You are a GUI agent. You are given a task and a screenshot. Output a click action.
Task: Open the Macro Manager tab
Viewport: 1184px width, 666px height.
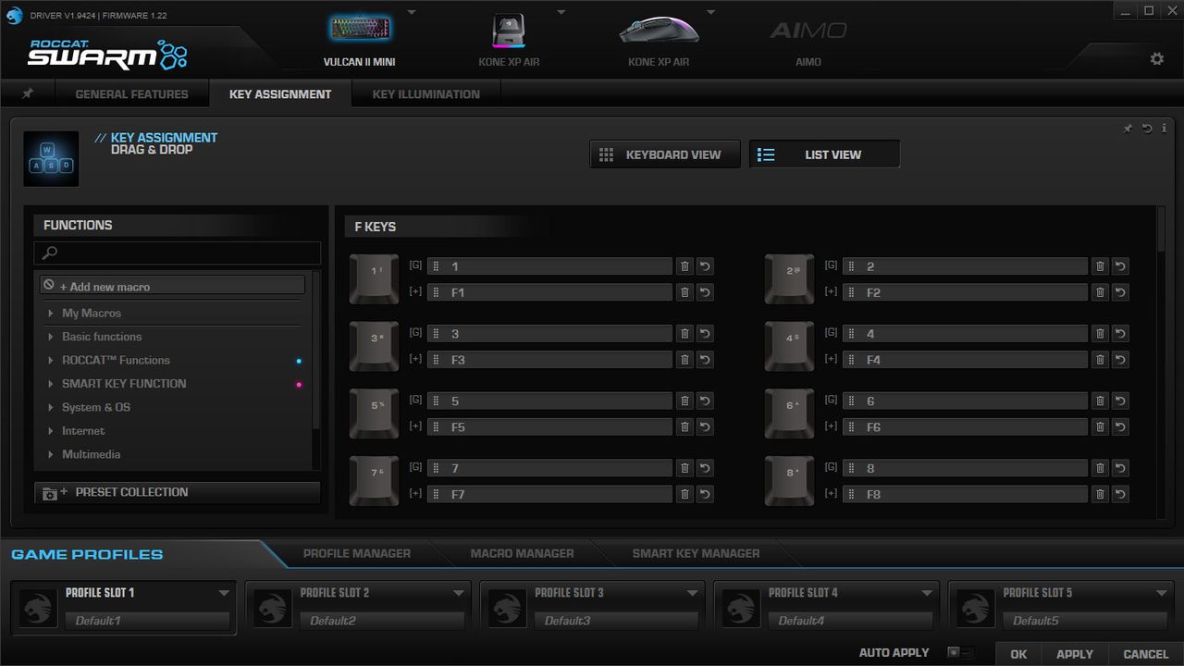523,553
